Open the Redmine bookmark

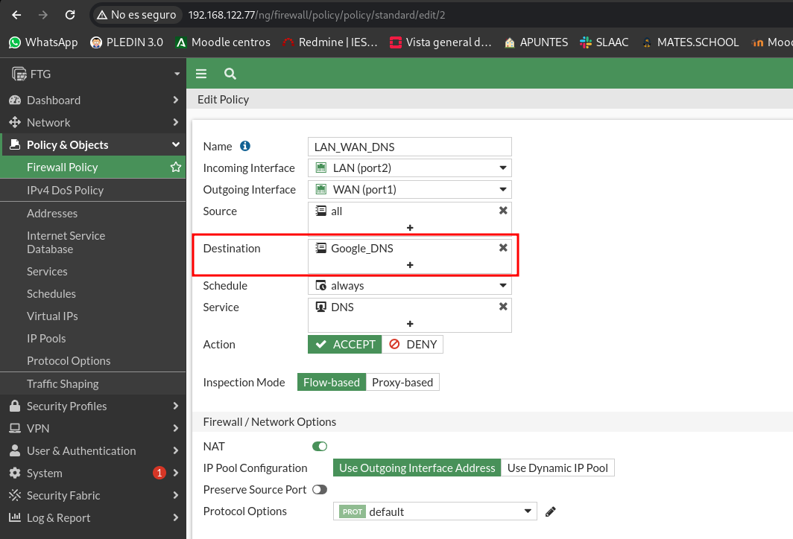pyautogui.click(x=329, y=42)
